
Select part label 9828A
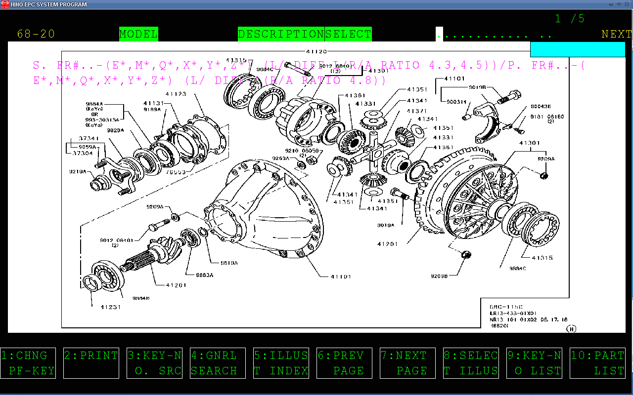coord(116,130)
